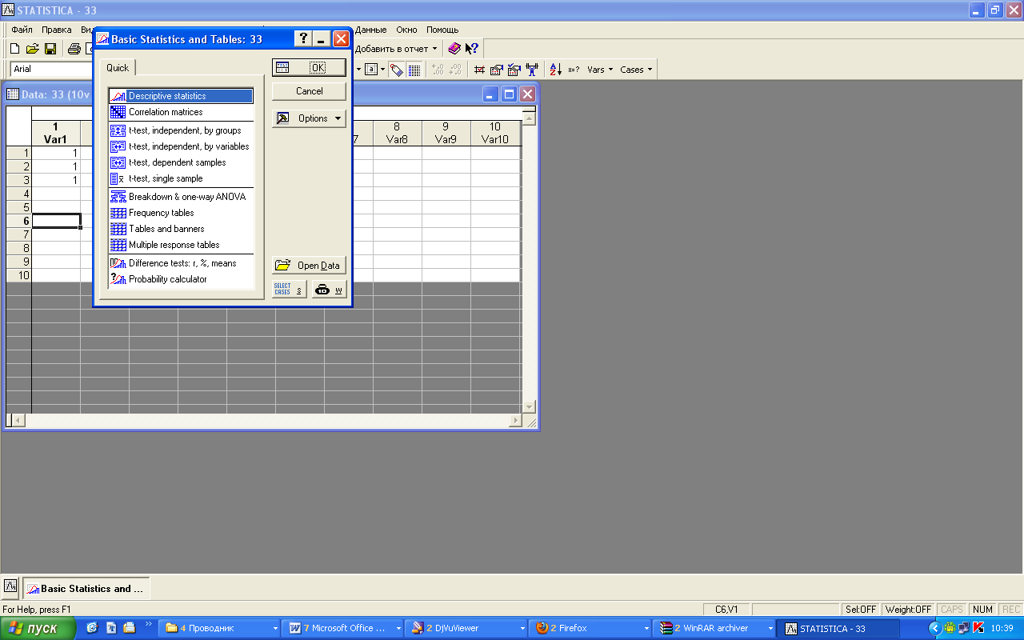Select t-test, dependent samples
Screen dimensions: 1024x640
[181, 162]
